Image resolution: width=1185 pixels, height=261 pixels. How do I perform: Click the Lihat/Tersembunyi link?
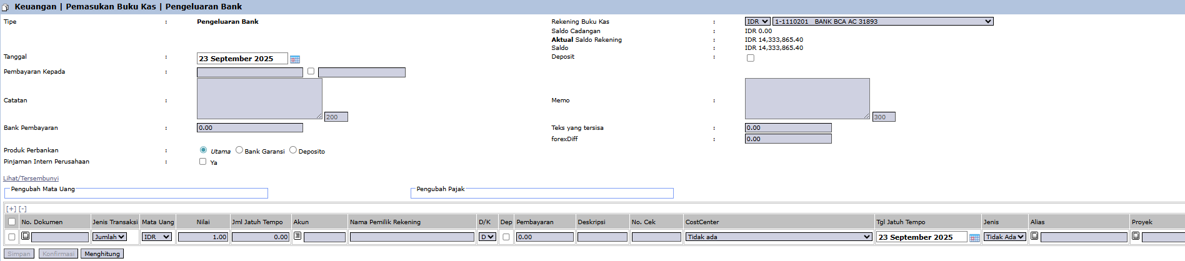31,179
